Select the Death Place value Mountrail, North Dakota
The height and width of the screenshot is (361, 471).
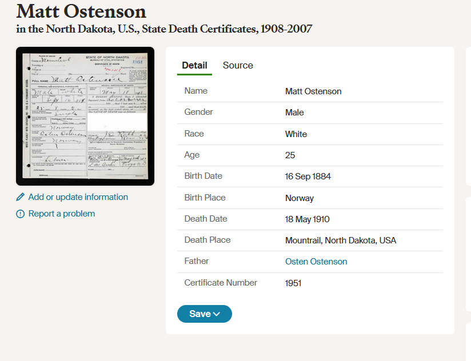pos(341,240)
